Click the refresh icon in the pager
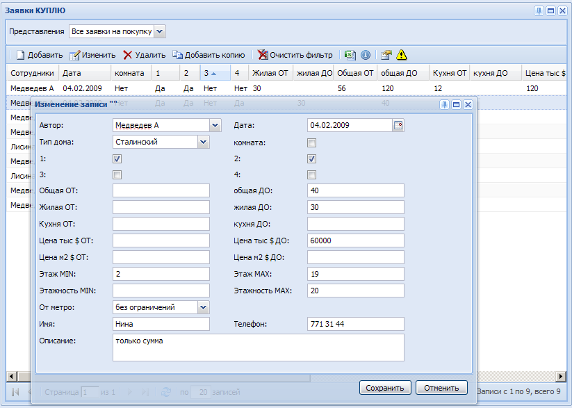Screen dimensions: 572x408 (166, 392)
